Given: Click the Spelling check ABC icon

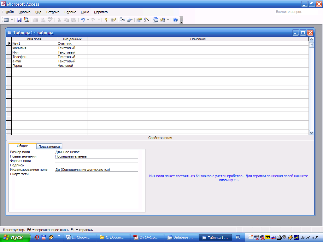Looking at the screenshot, I should (50, 20).
